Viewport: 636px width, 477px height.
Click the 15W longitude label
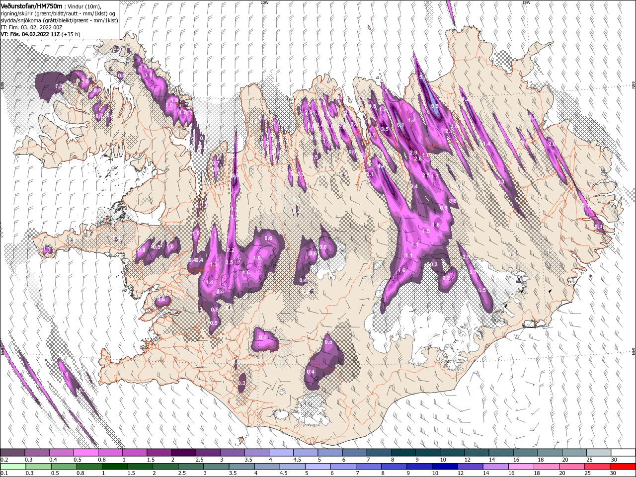coord(526,2)
